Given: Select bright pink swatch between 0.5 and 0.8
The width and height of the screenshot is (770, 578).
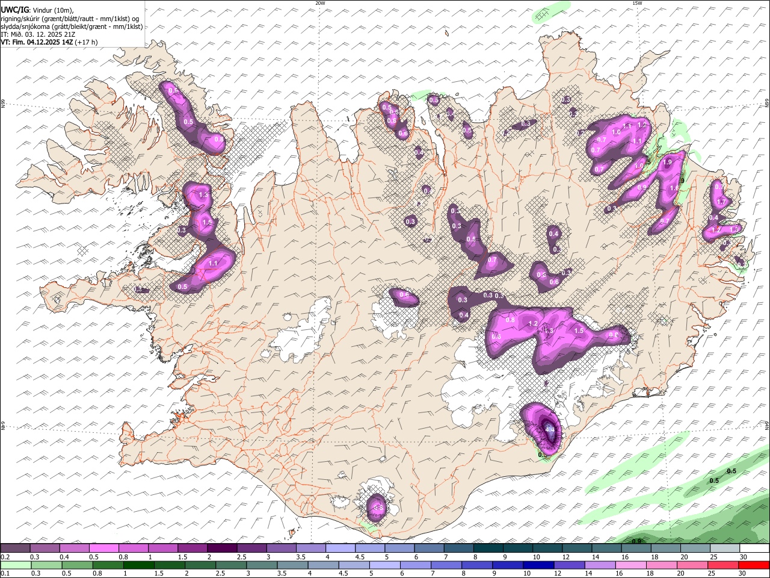Looking at the screenshot, I should pos(103,548).
